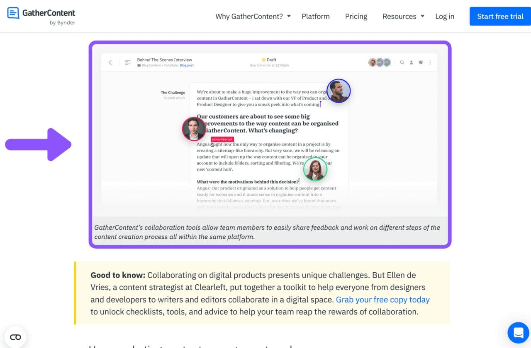Click the yellow Draft status indicator

(269, 60)
